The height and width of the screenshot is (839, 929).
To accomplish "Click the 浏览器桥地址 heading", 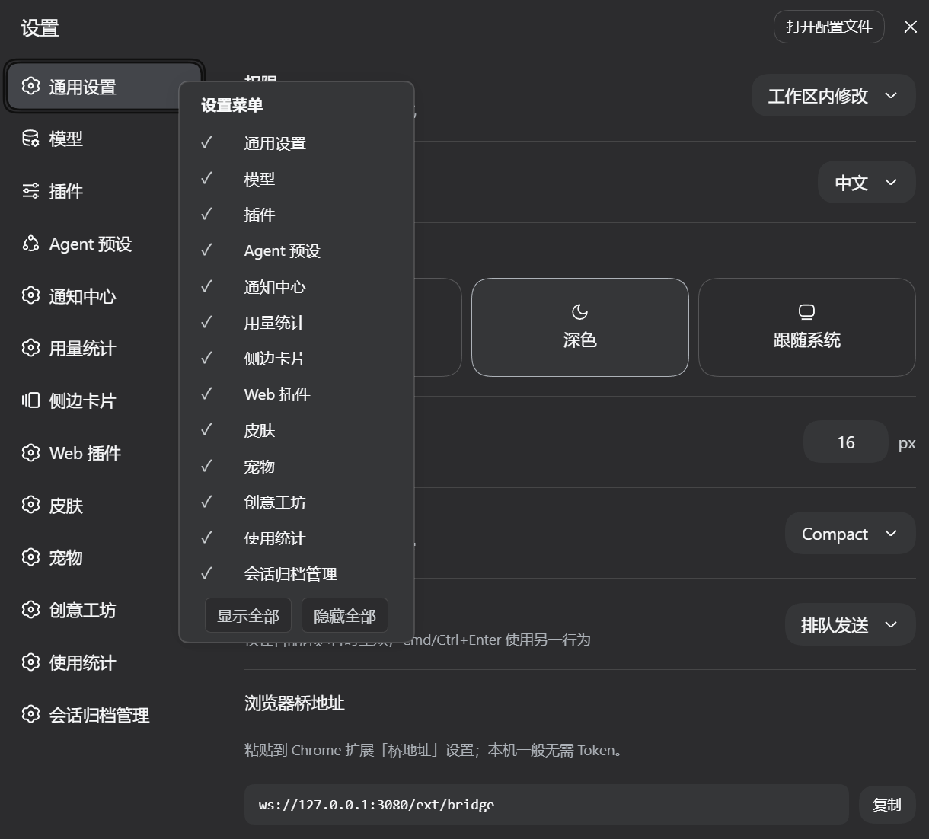I will click(x=295, y=703).
